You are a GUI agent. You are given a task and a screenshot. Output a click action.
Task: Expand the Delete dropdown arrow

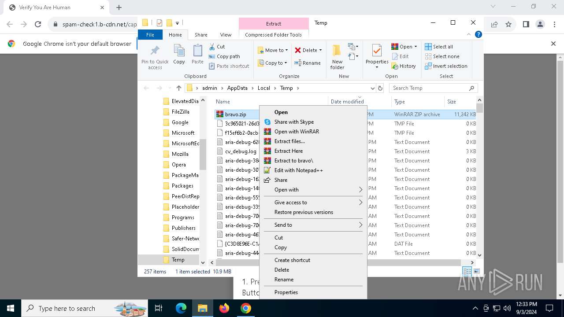point(320,50)
